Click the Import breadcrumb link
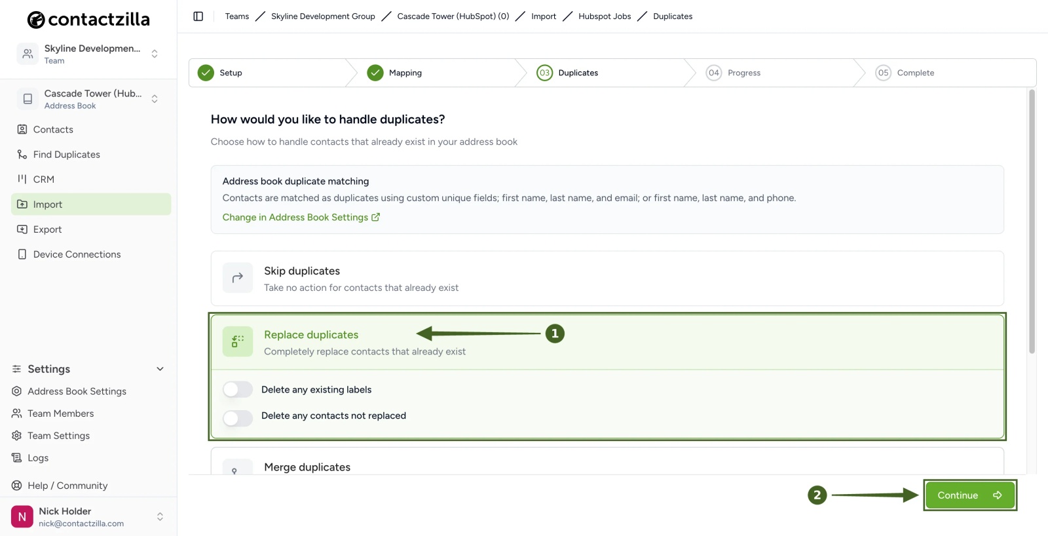This screenshot has width=1048, height=536. 544,16
